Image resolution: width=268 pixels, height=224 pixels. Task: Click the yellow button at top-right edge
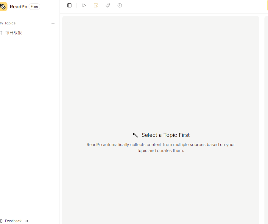(x=266, y=5)
